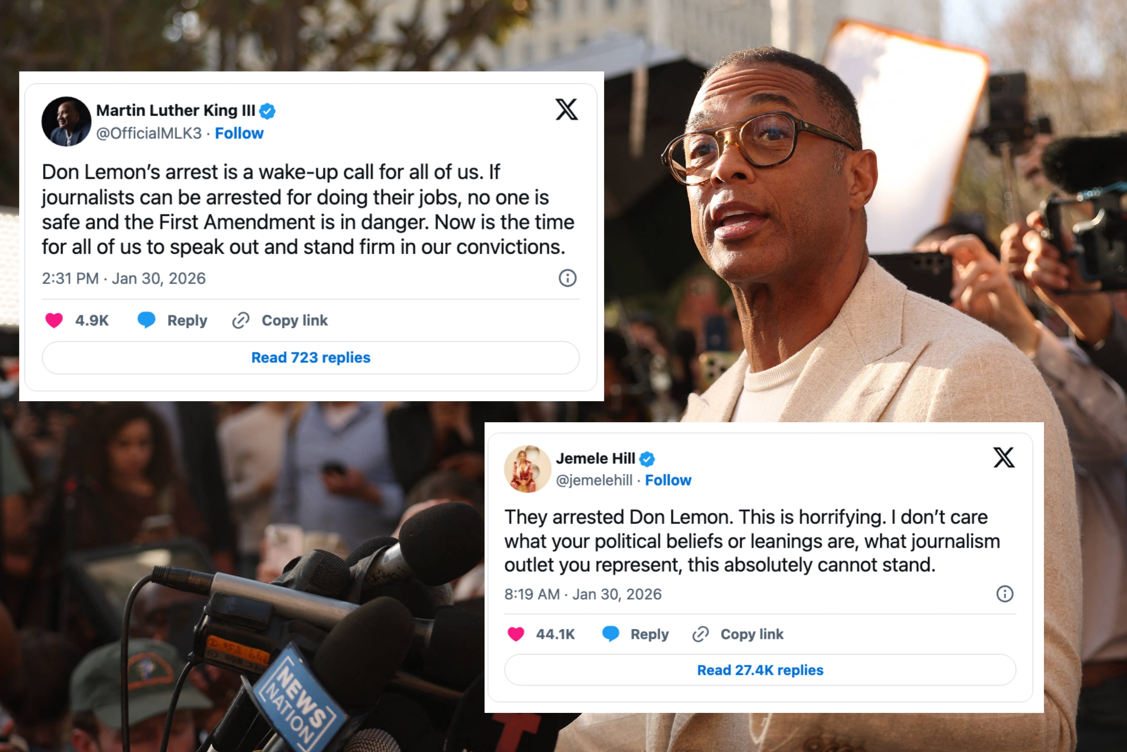Read 723 replies

[311, 358]
